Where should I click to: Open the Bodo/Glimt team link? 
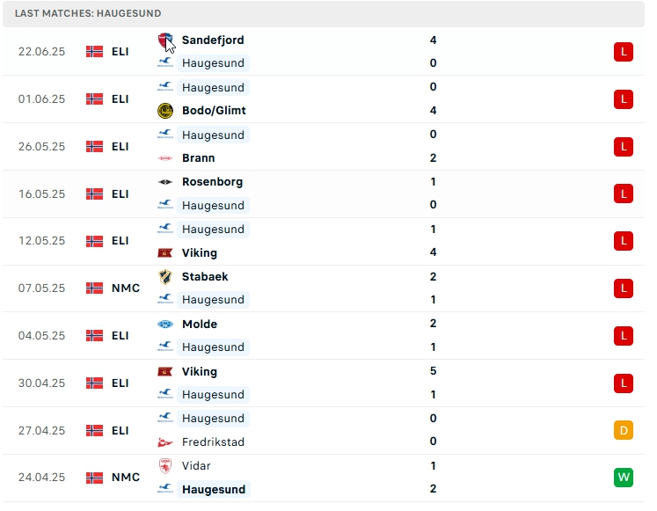(x=214, y=111)
